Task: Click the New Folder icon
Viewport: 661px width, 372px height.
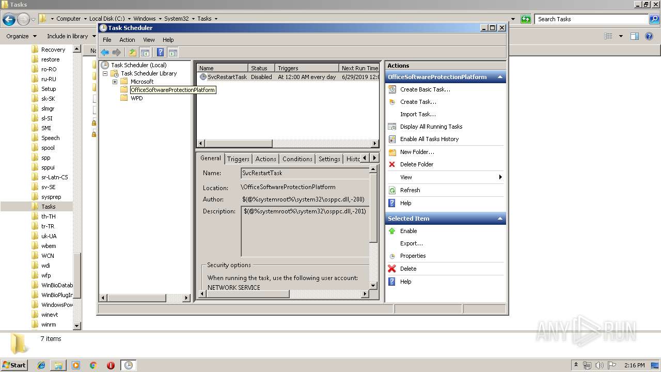Action: (x=392, y=152)
